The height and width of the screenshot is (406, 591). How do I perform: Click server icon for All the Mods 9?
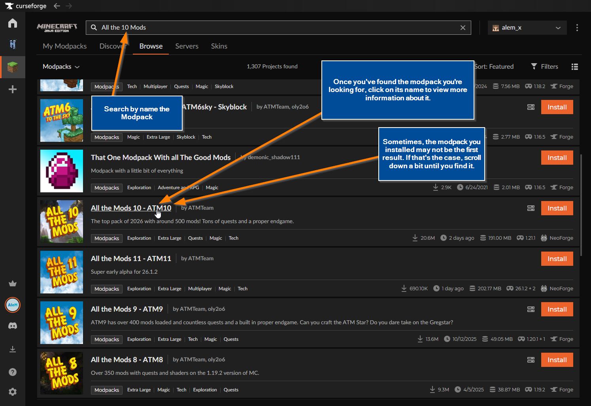531,309
